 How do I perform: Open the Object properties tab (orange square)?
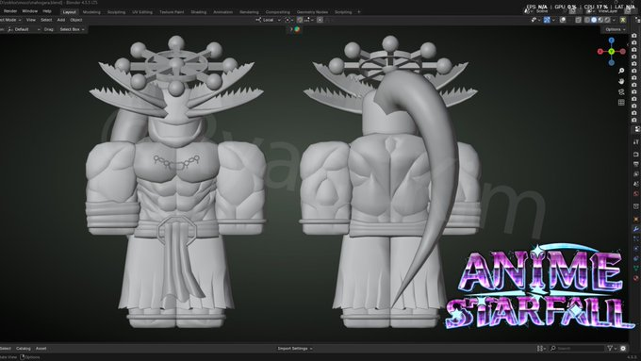click(x=635, y=219)
